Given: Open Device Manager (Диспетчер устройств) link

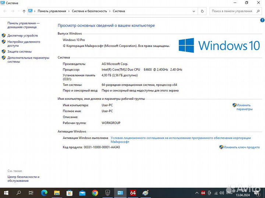Looking at the screenshot, I should coord(22,36).
